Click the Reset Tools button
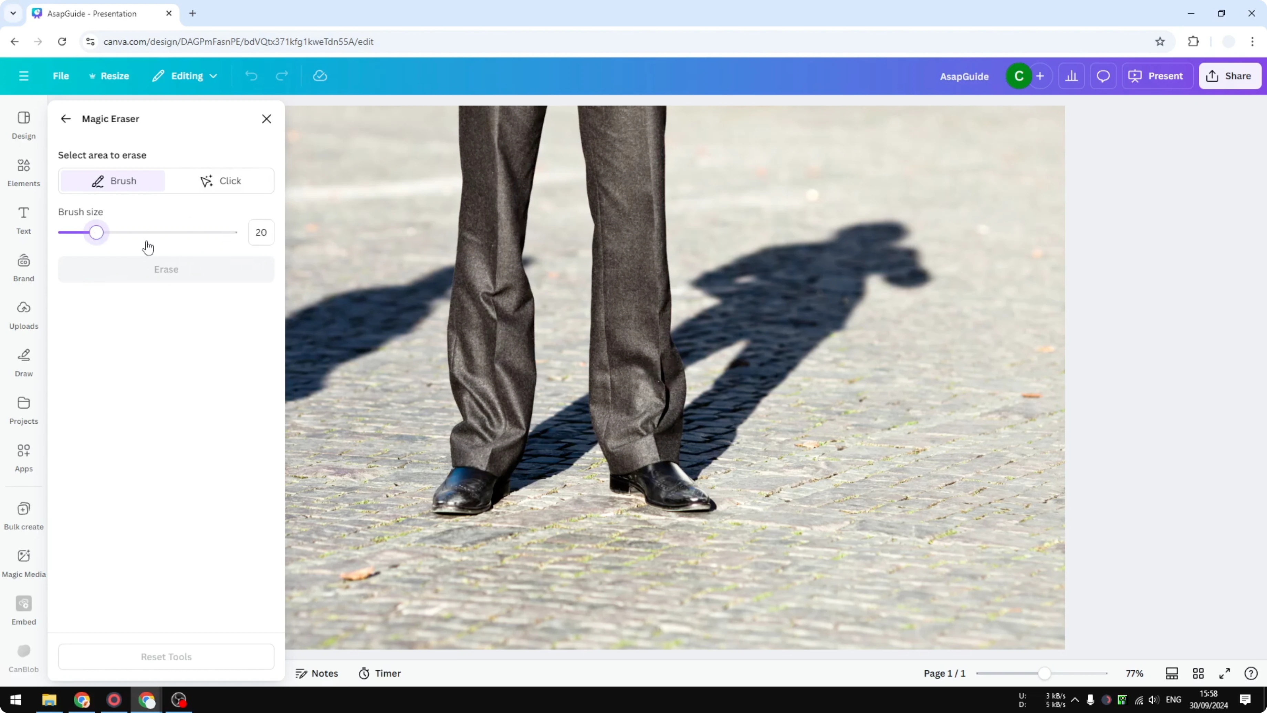Viewport: 1267px width, 713px height. [166, 657]
